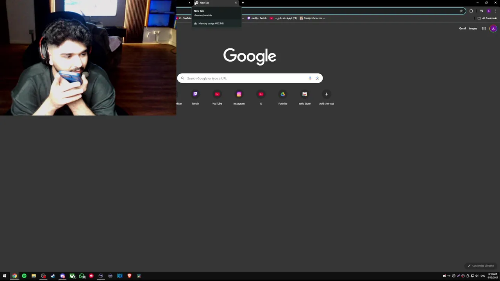The image size is (500, 281).
Task: Open Google account avatar on page
Action: 493,28
